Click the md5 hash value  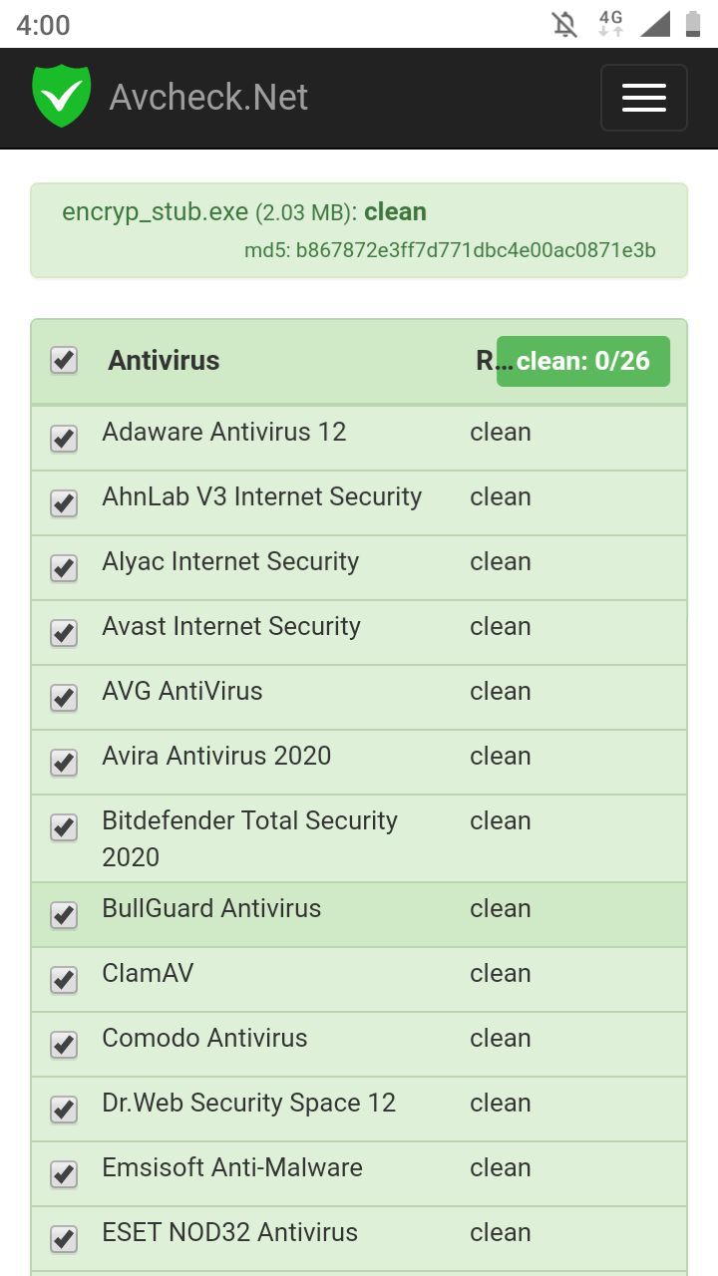coord(476,250)
